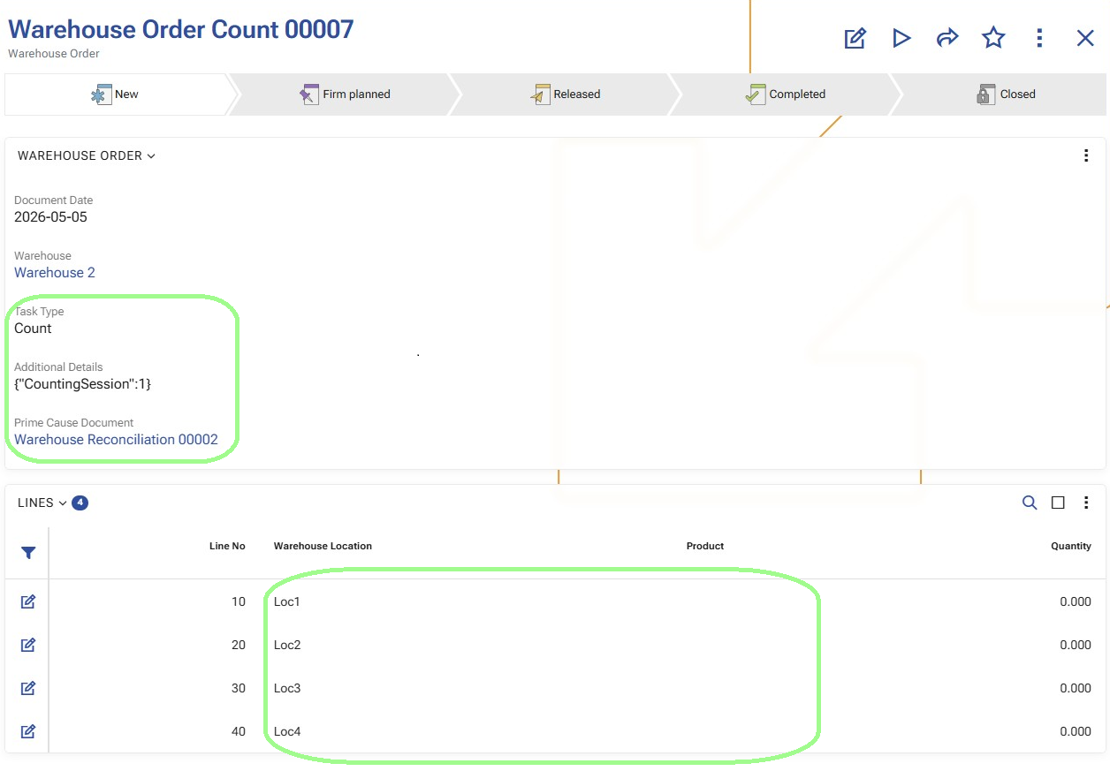The width and height of the screenshot is (1110, 771).
Task: Sort by Warehouse Location column header
Action: [323, 546]
